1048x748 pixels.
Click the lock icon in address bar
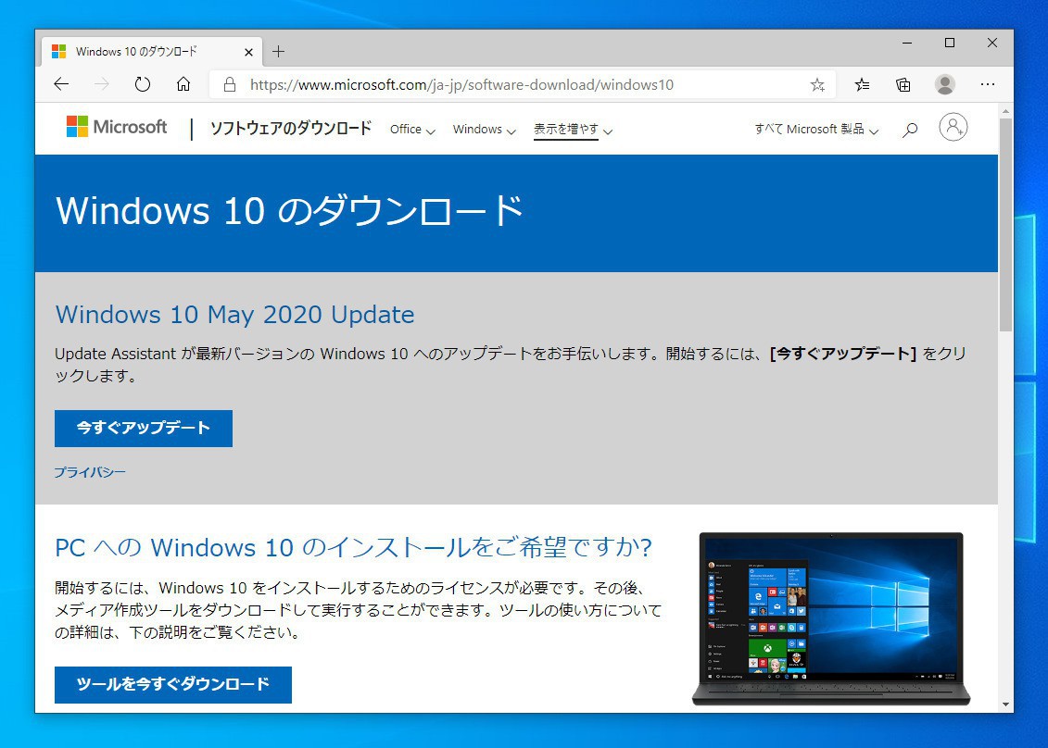click(x=229, y=85)
